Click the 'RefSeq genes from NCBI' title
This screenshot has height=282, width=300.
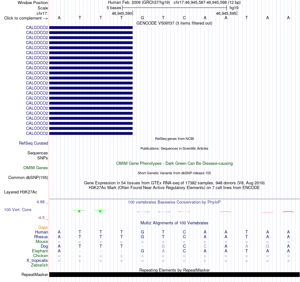pyautogui.click(x=175, y=139)
